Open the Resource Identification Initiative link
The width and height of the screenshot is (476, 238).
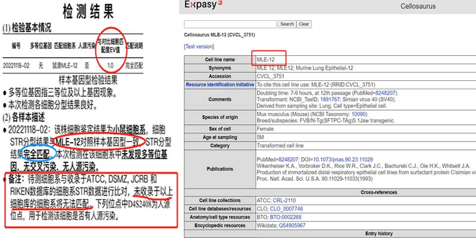(x=220, y=84)
